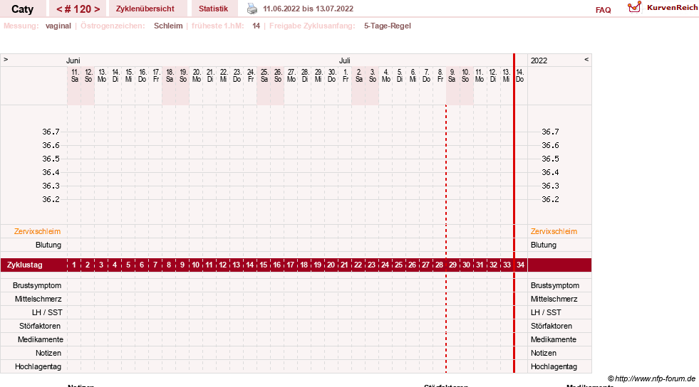Click the date range 11.06.2022 bis 13.07.2022
This screenshot has width=699, height=387.
[x=308, y=9]
